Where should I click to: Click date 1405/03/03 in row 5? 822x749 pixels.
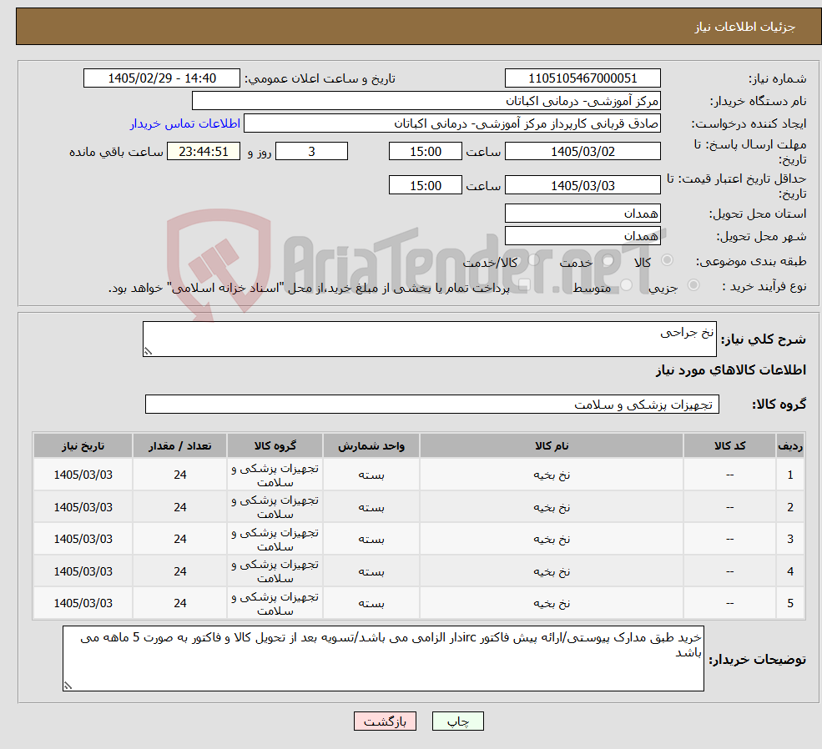83,603
